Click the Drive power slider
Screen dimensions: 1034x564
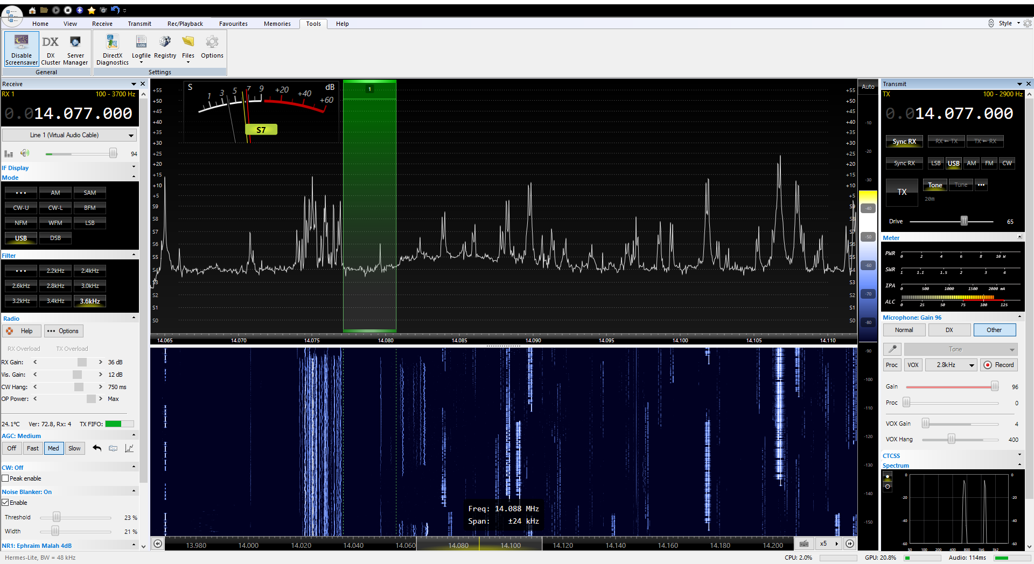pos(964,221)
